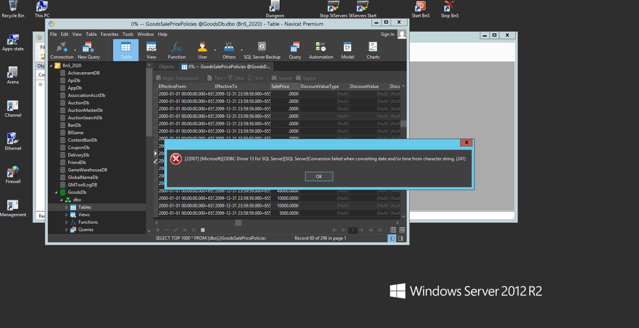Collapse the dbo schema node
Screen dimensions: 639x328
[62, 200]
